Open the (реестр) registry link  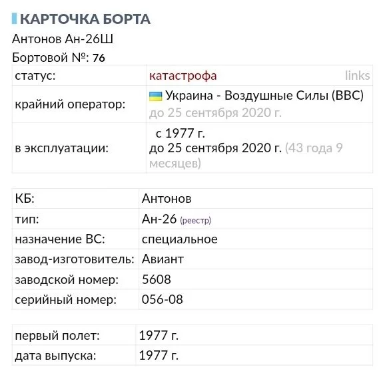(196, 220)
